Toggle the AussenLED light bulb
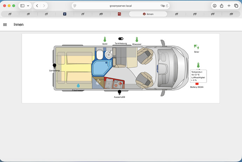Screen dimensions: 242x162 (x=120, y=92)
